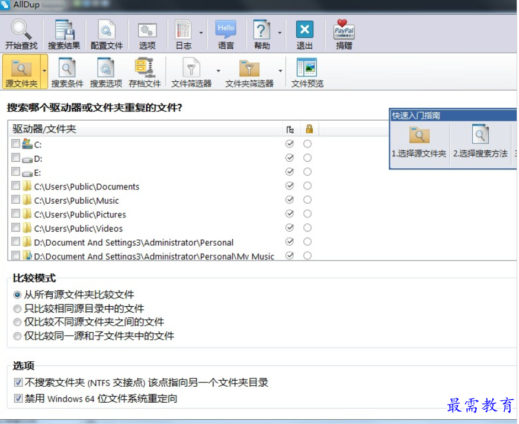Check the C:\Users\Public\Pictures folder checkbox

(15, 213)
